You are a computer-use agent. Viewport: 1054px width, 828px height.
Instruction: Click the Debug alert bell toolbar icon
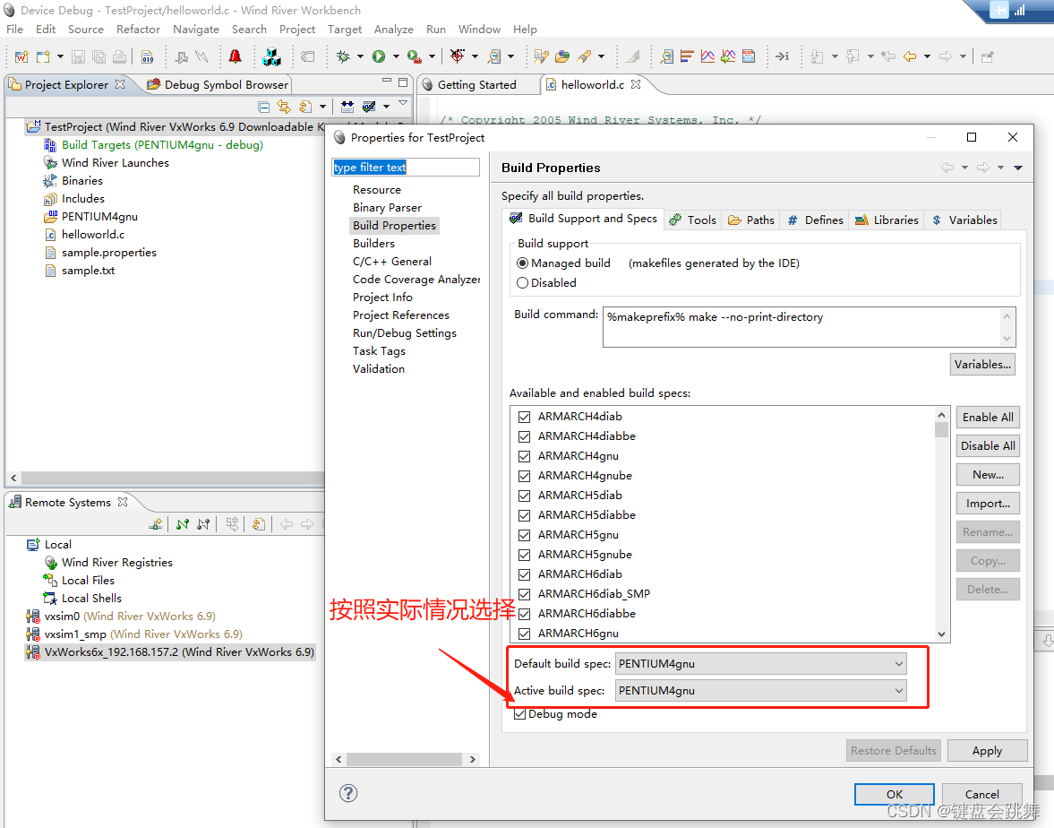pos(234,56)
